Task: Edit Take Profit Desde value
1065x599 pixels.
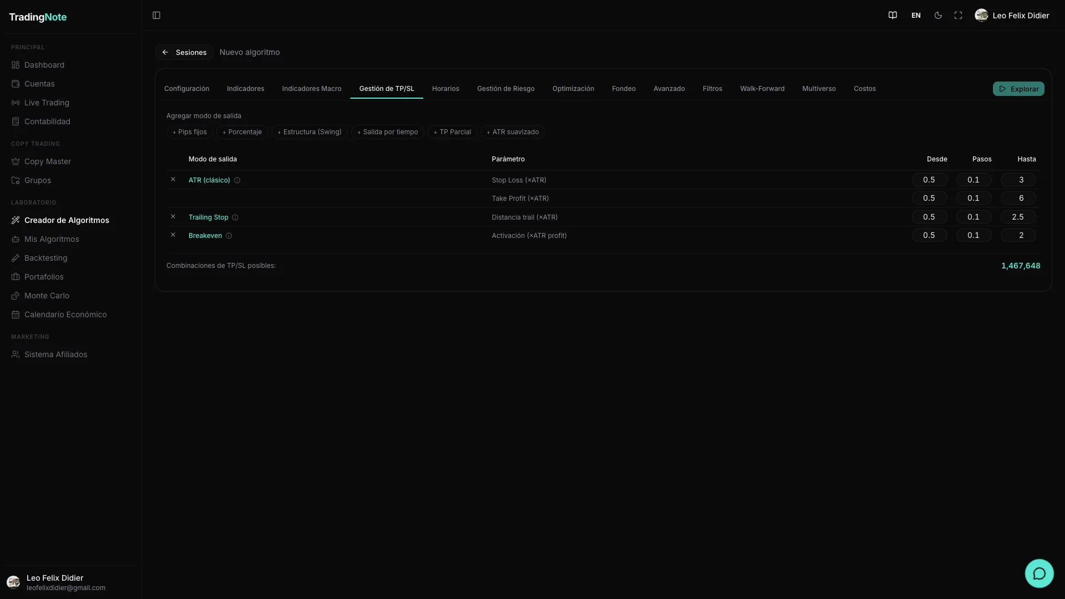Action: [x=929, y=198]
